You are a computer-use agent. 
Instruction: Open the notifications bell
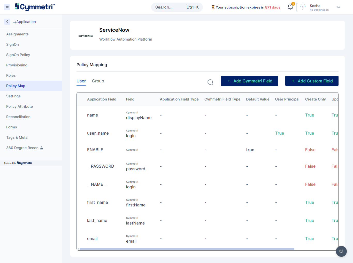pyautogui.click(x=290, y=7)
